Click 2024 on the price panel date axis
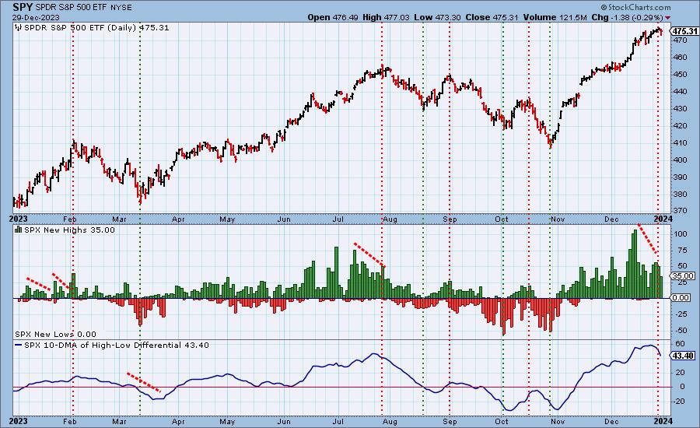This screenshot has height=428, width=700. pyautogui.click(x=663, y=219)
